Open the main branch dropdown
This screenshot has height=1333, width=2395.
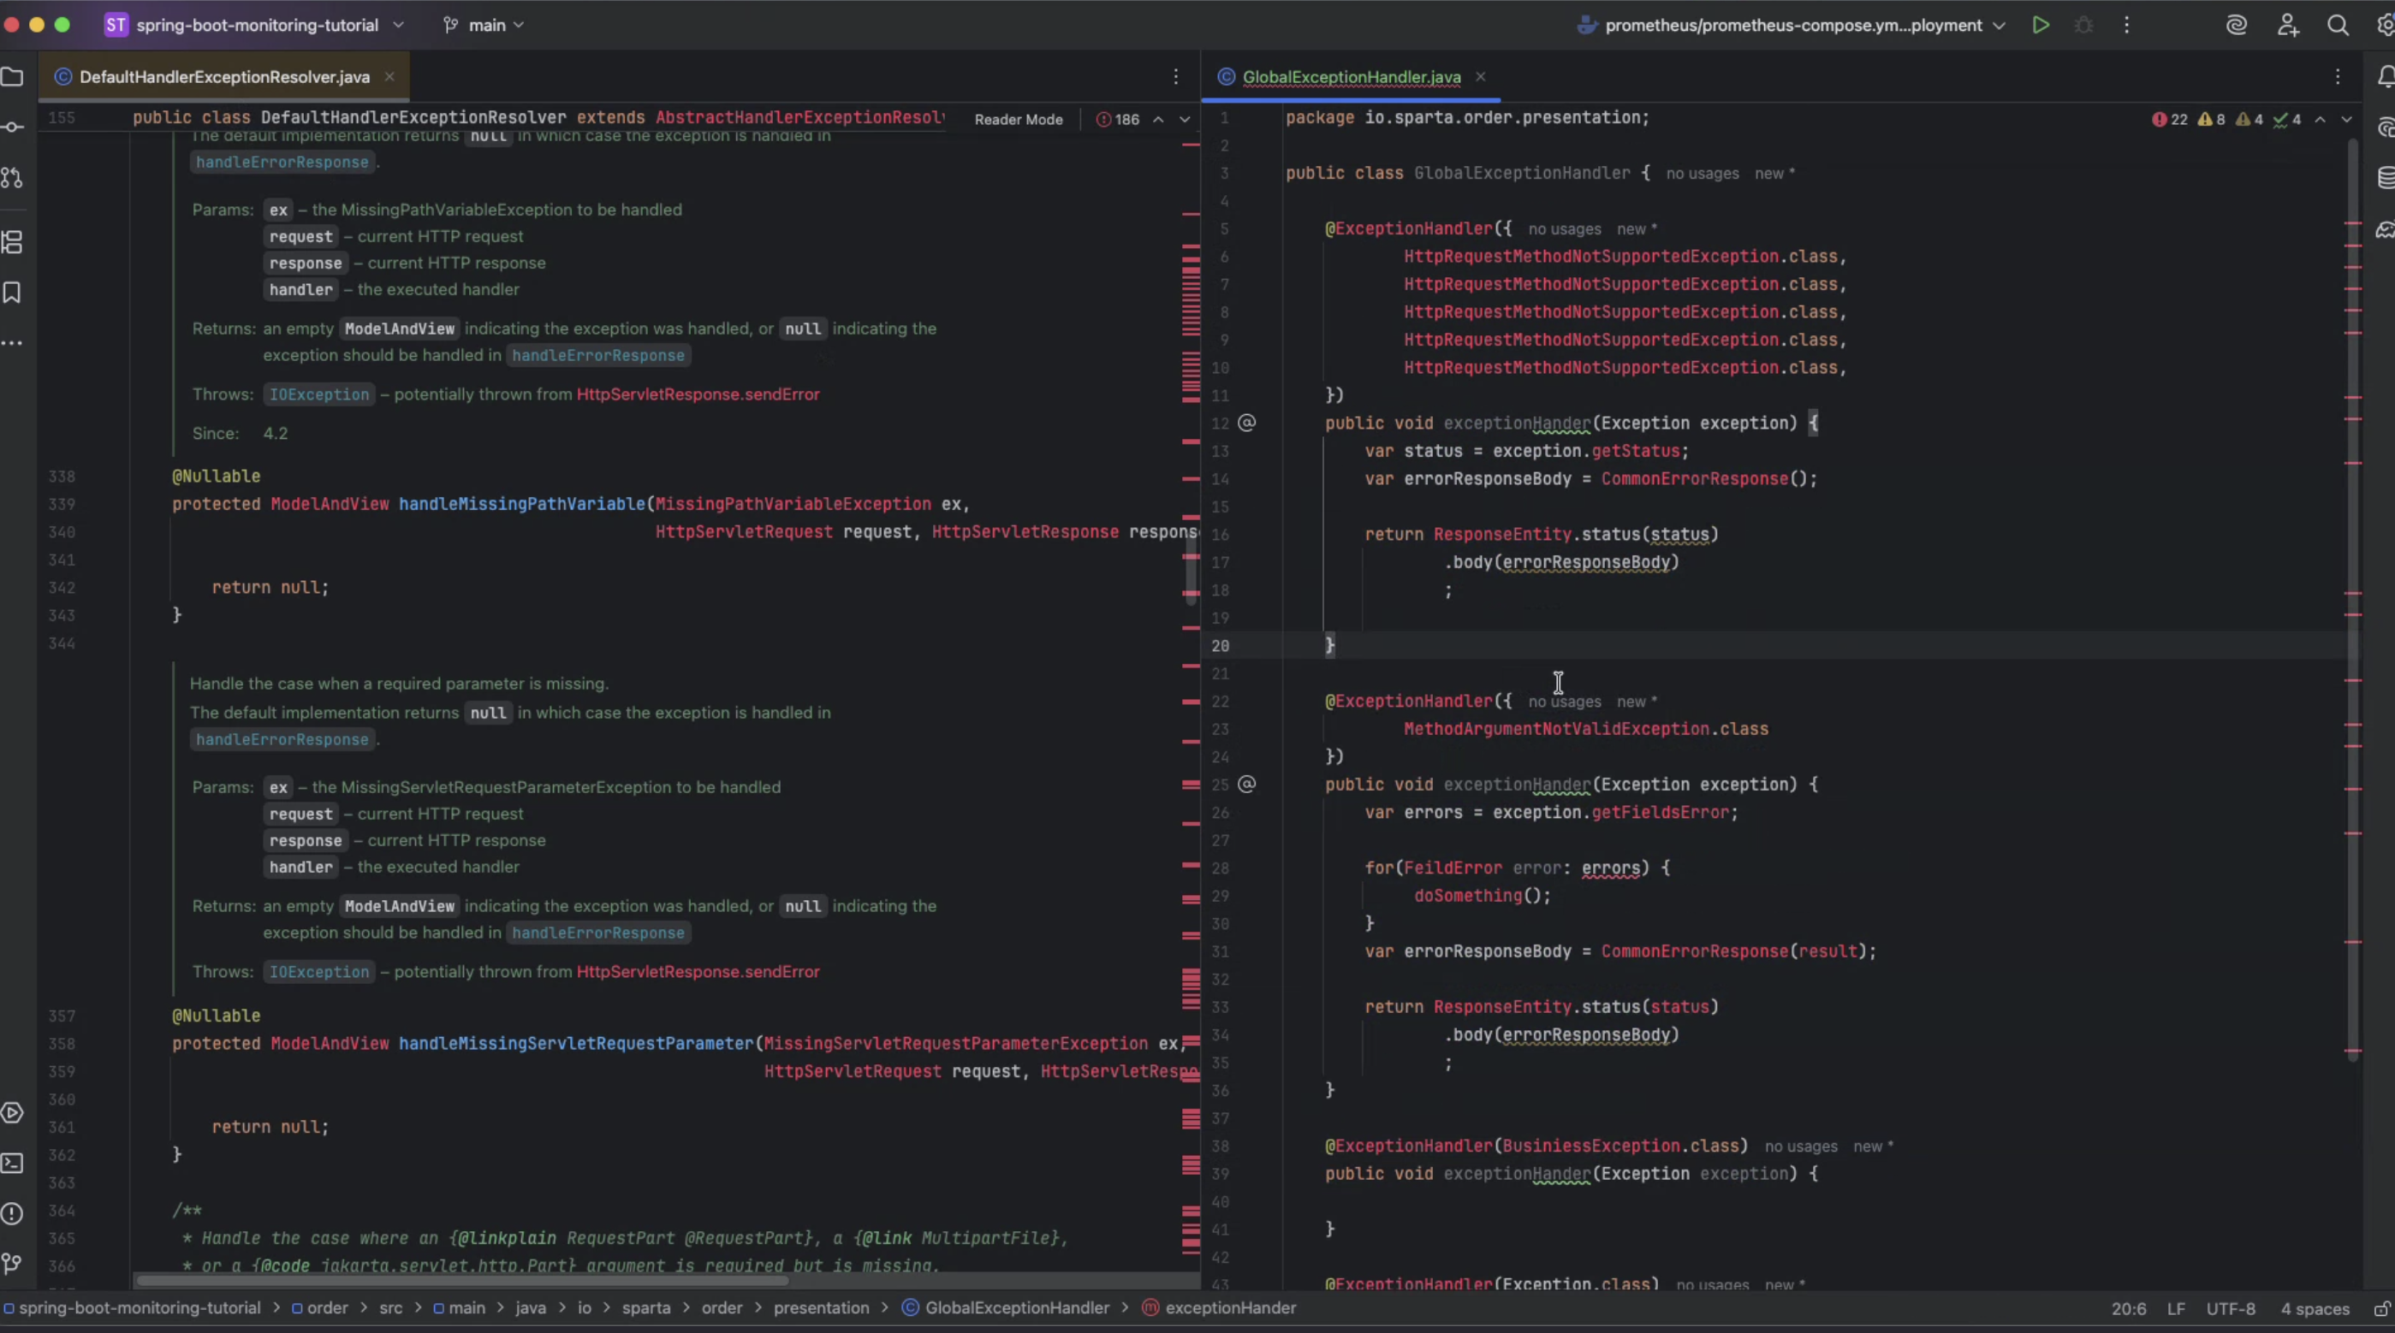486,25
